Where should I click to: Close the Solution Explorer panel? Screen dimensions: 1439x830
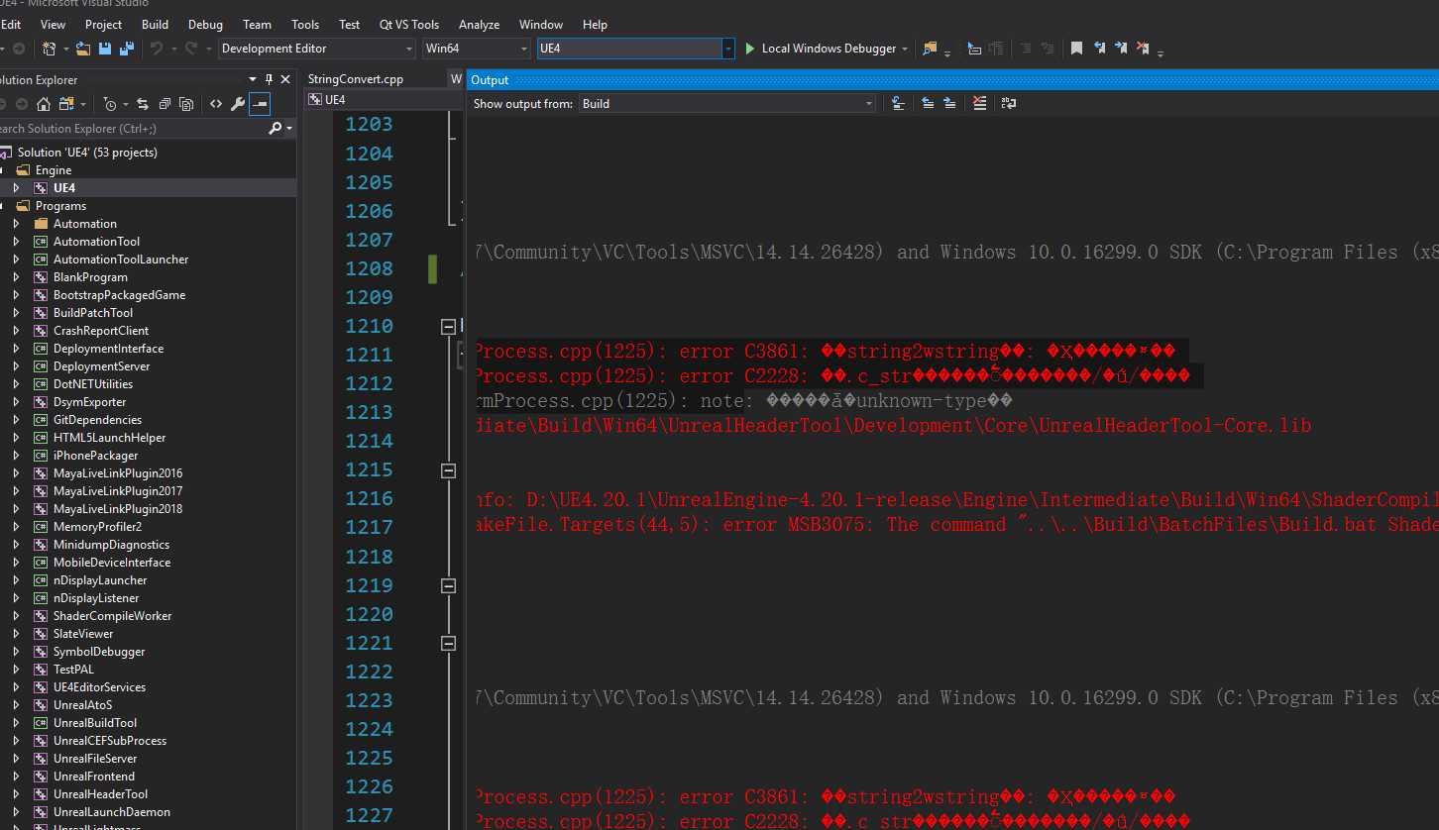coord(286,79)
